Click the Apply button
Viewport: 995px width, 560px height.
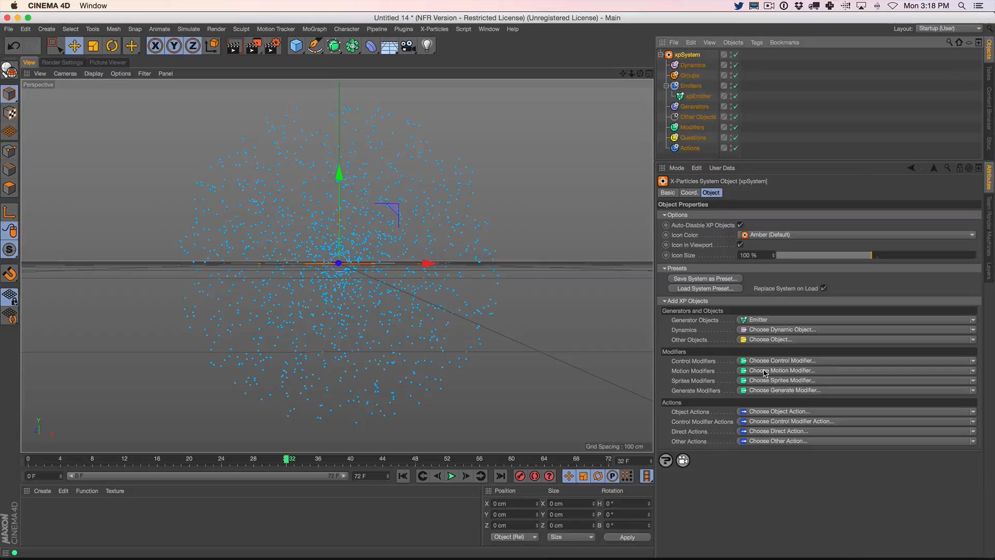[627, 537]
